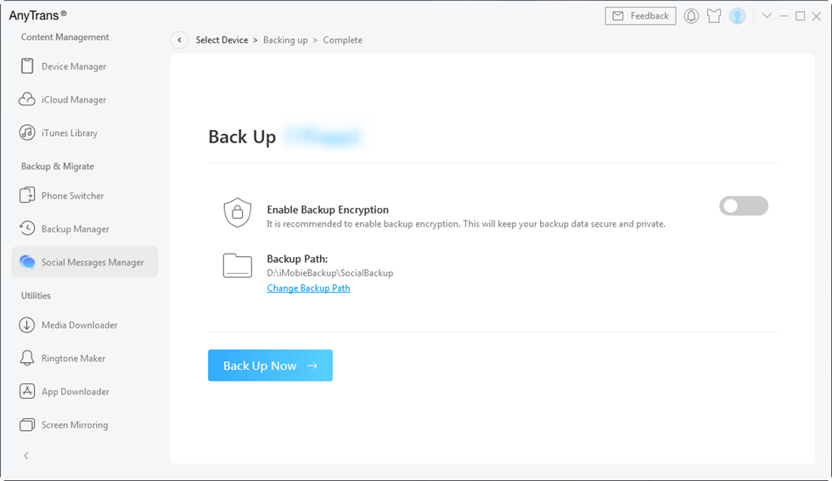This screenshot has height=481, width=832.
Task: Go back using the breadcrumb back arrow
Action: [x=179, y=40]
